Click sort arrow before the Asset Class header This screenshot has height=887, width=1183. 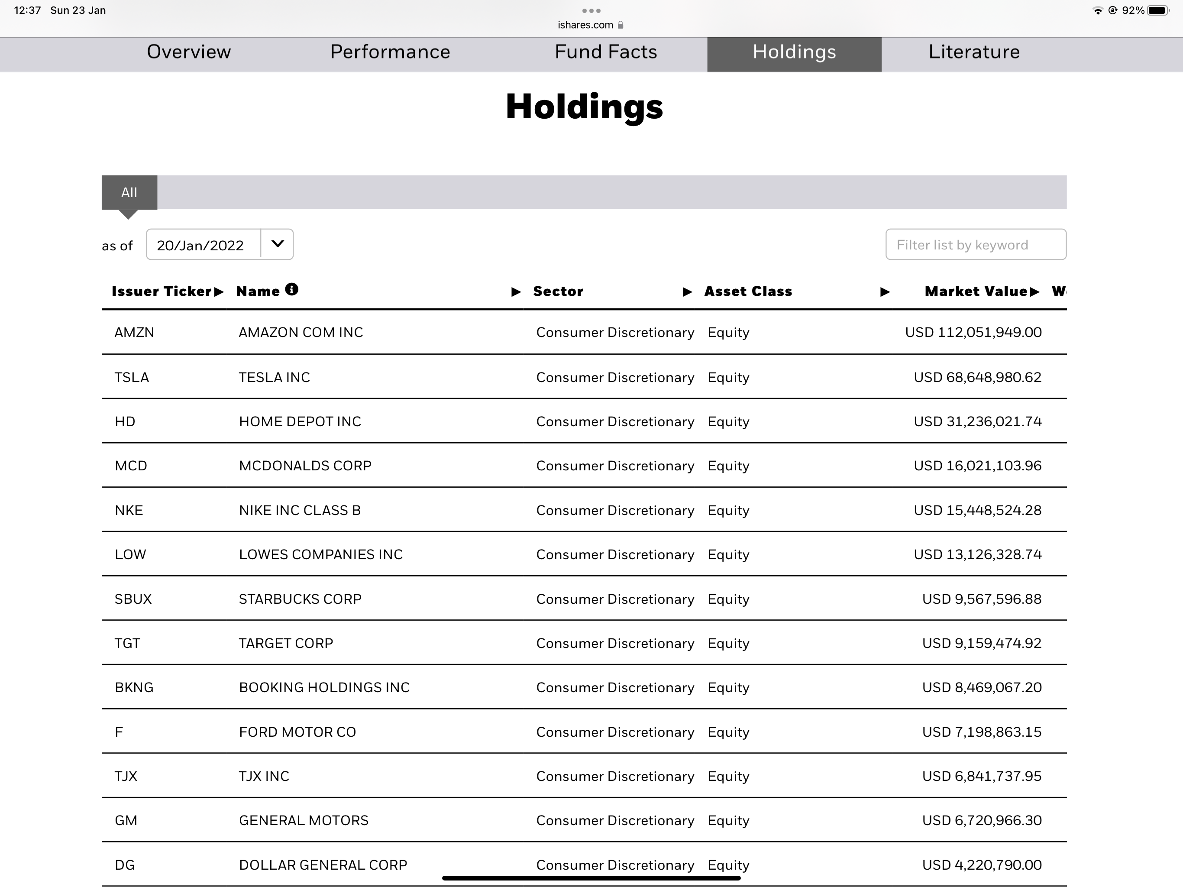click(x=687, y=291)
